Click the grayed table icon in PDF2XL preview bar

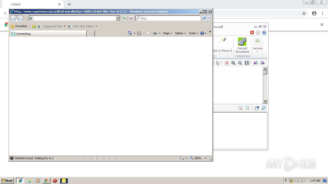click(248, 108)
